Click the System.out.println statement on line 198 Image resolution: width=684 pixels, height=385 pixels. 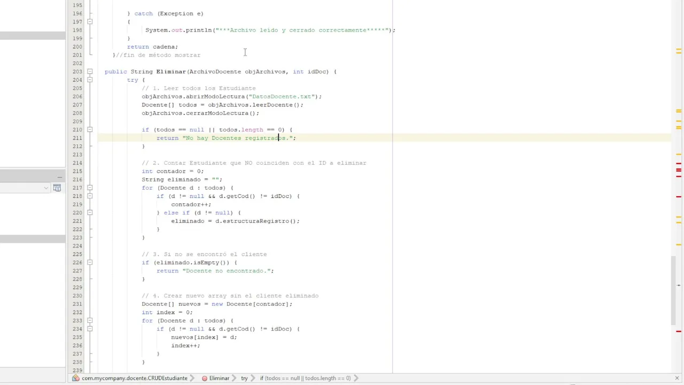[270, 30]
